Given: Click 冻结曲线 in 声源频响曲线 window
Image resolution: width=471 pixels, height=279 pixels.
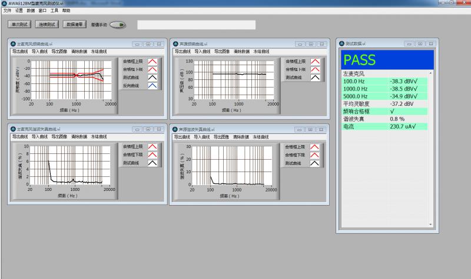Looking at the screenshot, I should coord(261,51).
